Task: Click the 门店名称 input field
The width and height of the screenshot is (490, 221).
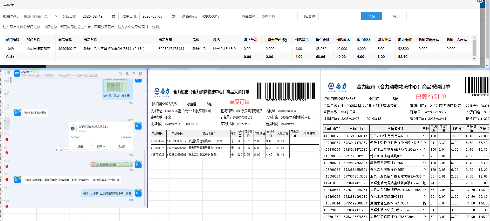Action: (338, 16)
